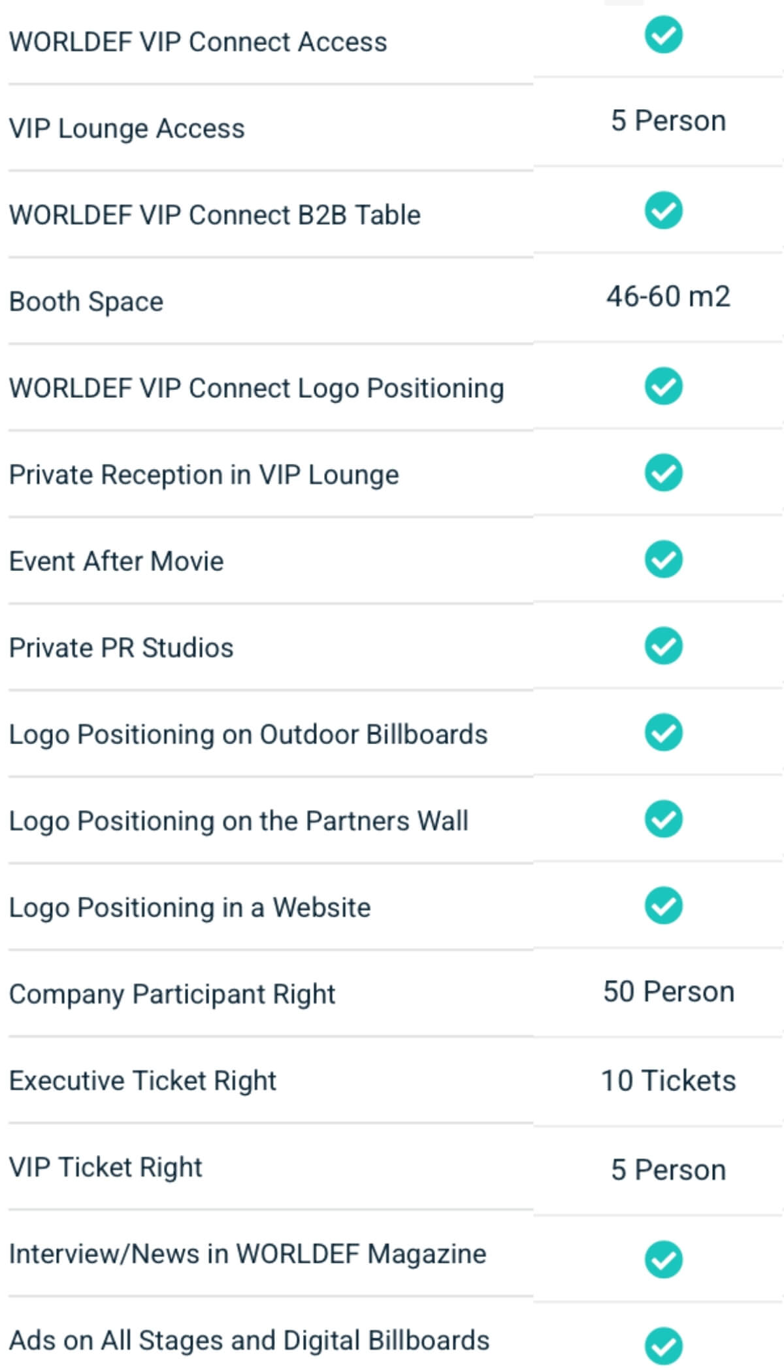Click the VIP Ticket Right label
This screenshot has width=784, height=1372.
click(x=106, y=1168)
